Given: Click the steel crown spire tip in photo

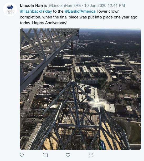Looking at the screenshot, I should [x=72, y=81].
